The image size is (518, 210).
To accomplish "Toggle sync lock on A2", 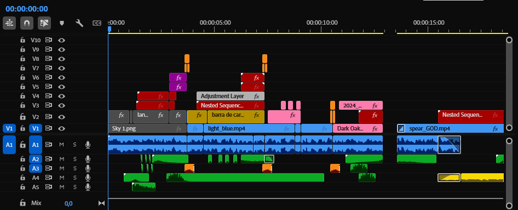I will pyautogui.click(x=49, y=159).
